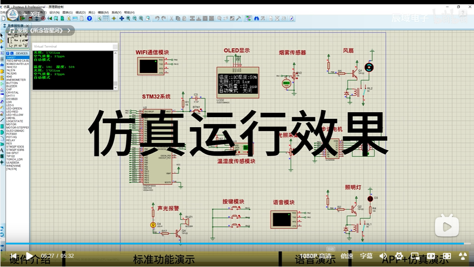Click the P pick devices button
The height and width of the screenshot is (267, 474).
[8, 53]
